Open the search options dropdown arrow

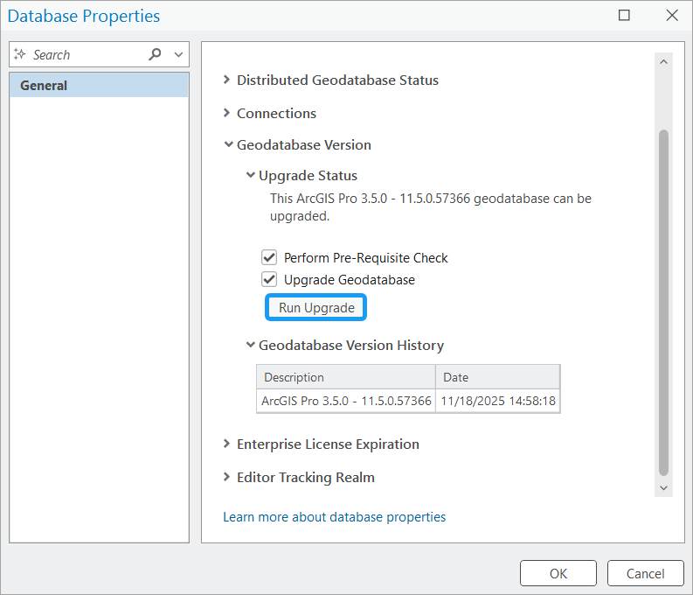178,55
